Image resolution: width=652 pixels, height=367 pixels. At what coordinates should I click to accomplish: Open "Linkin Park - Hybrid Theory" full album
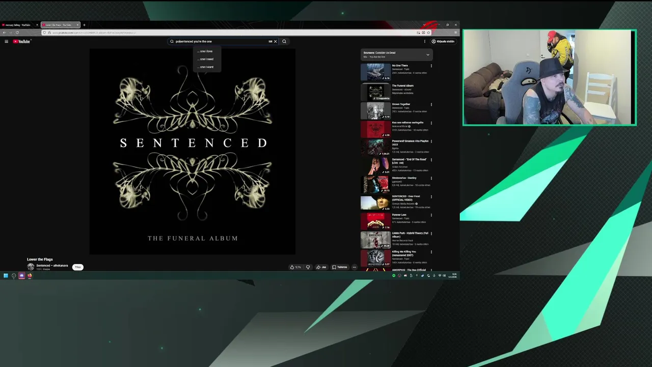coord(375,240)
